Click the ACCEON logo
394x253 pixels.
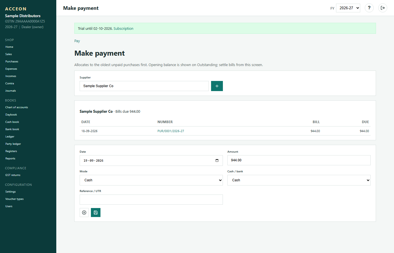click(x=16, y=9)
